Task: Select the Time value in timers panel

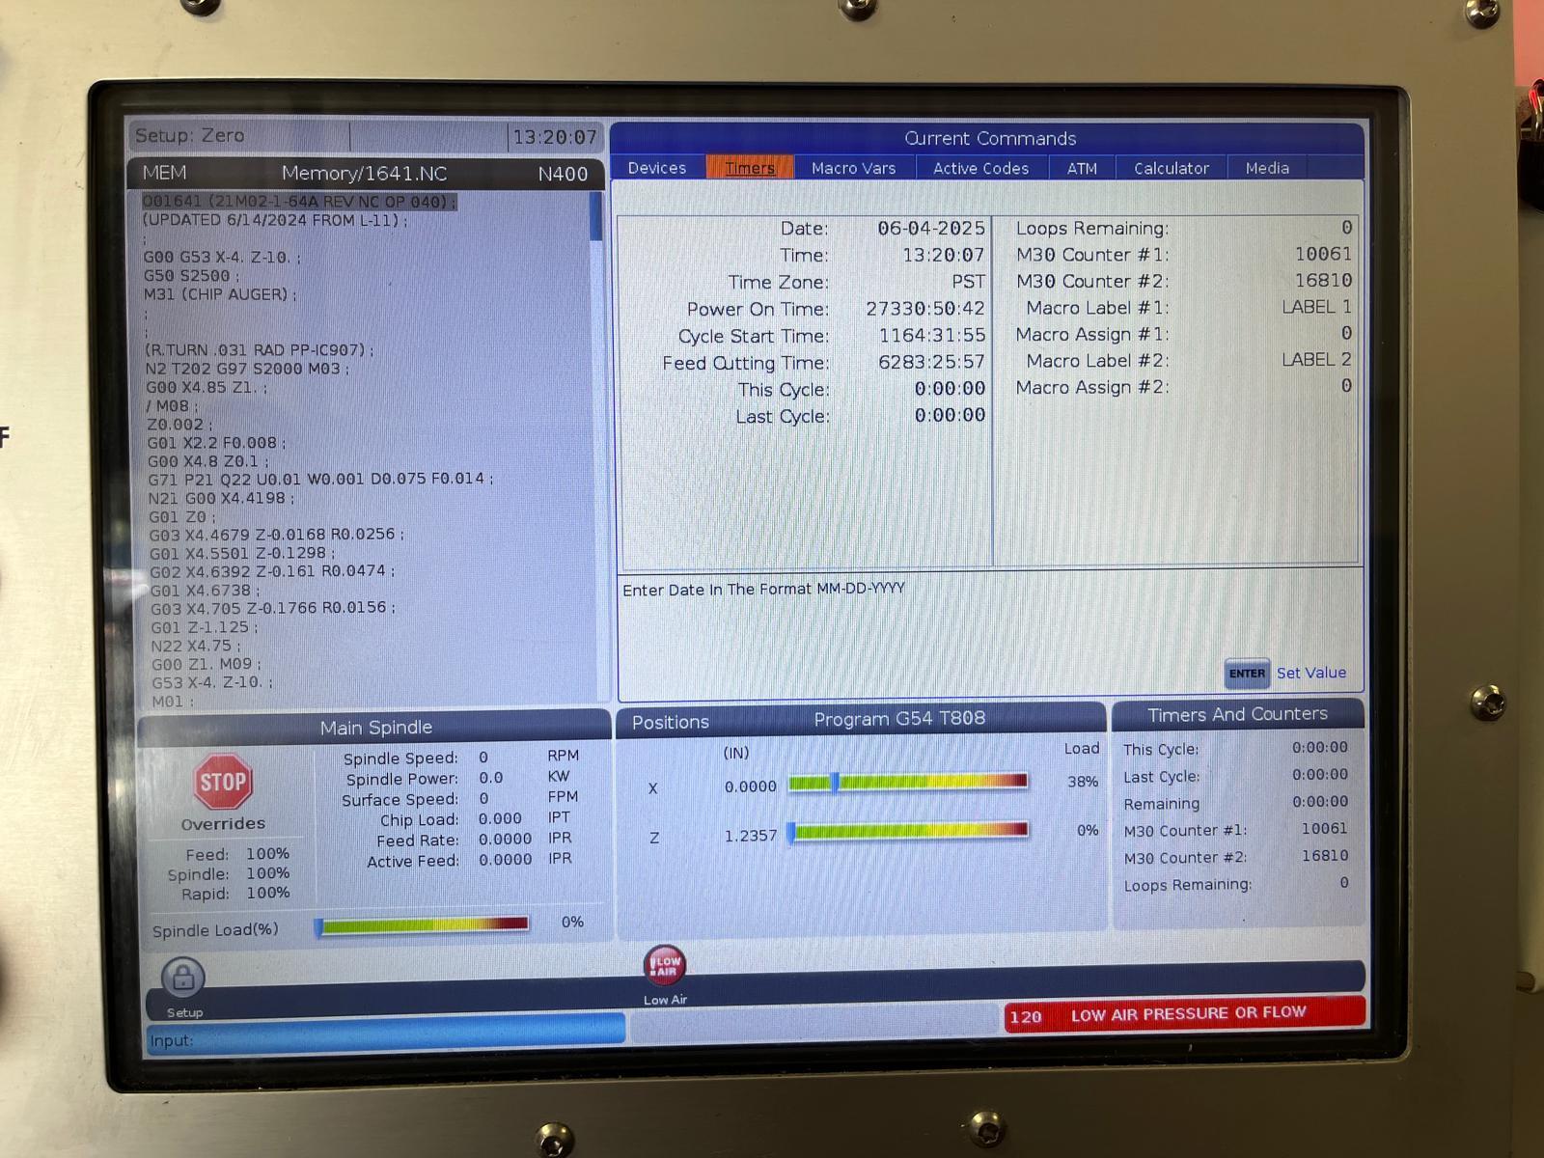Action: (x=943, y=255)
